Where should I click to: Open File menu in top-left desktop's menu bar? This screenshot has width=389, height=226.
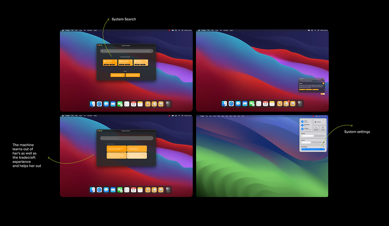tap(72, 31)
